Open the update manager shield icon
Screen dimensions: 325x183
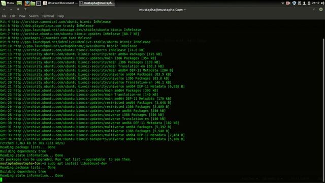(294, 3)
